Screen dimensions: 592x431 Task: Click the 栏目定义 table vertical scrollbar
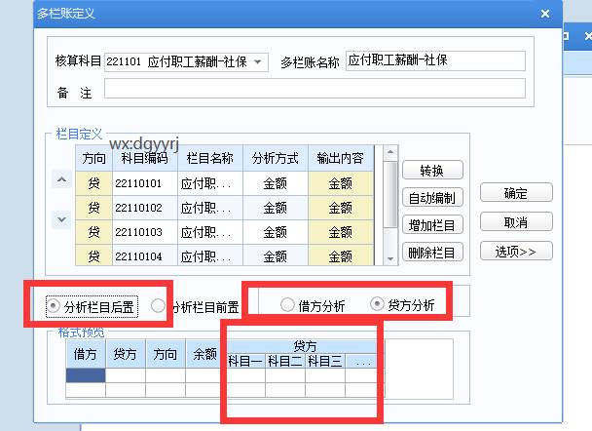click(390, 205)
